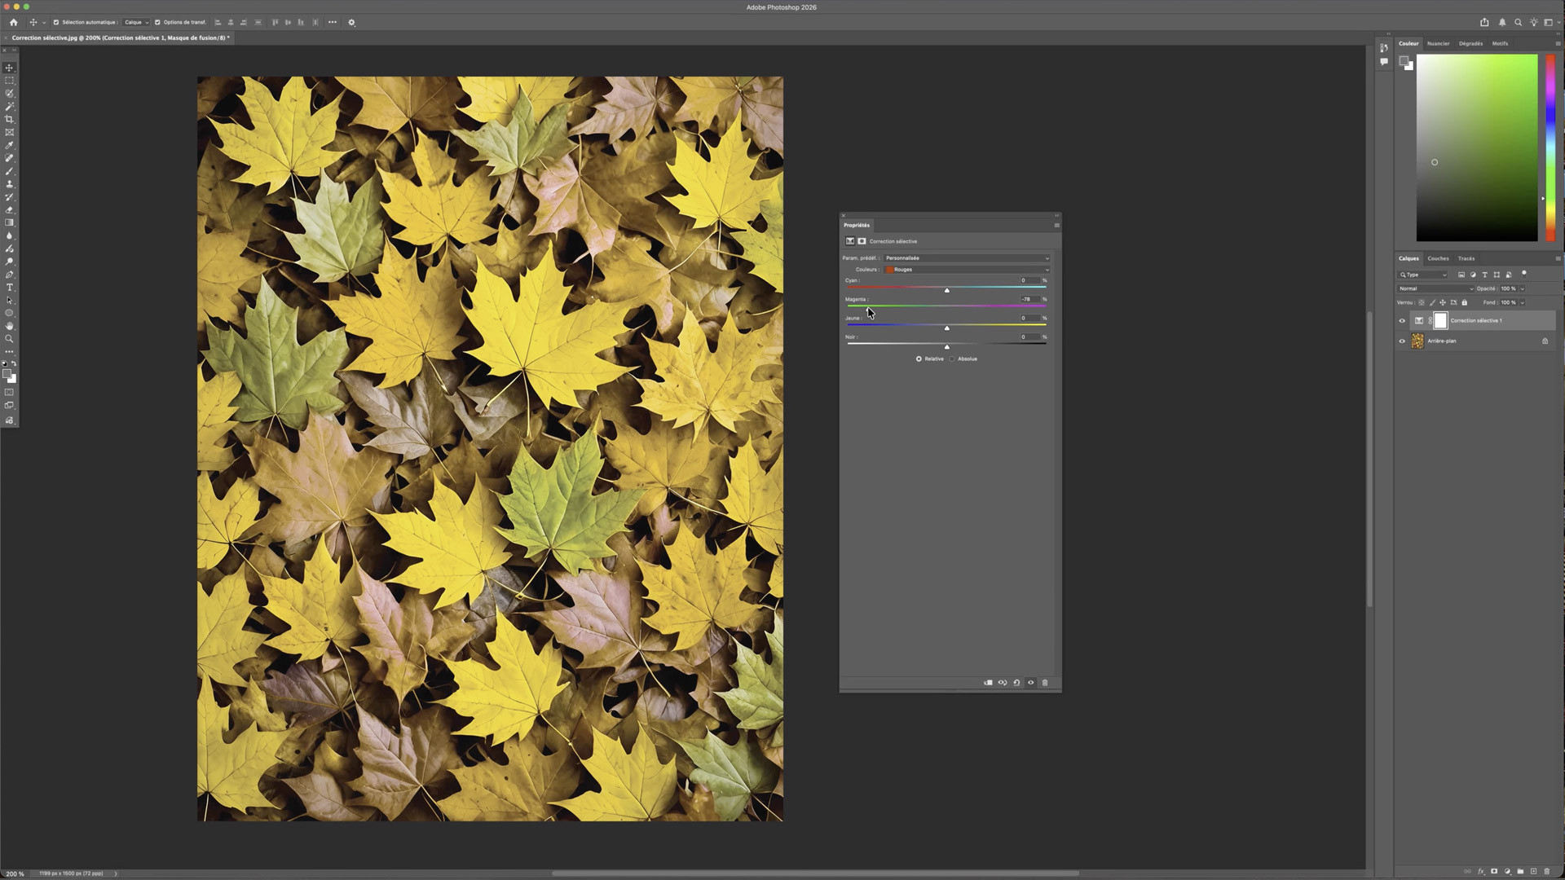Select the Type tool in toolbar

(10, 288)
